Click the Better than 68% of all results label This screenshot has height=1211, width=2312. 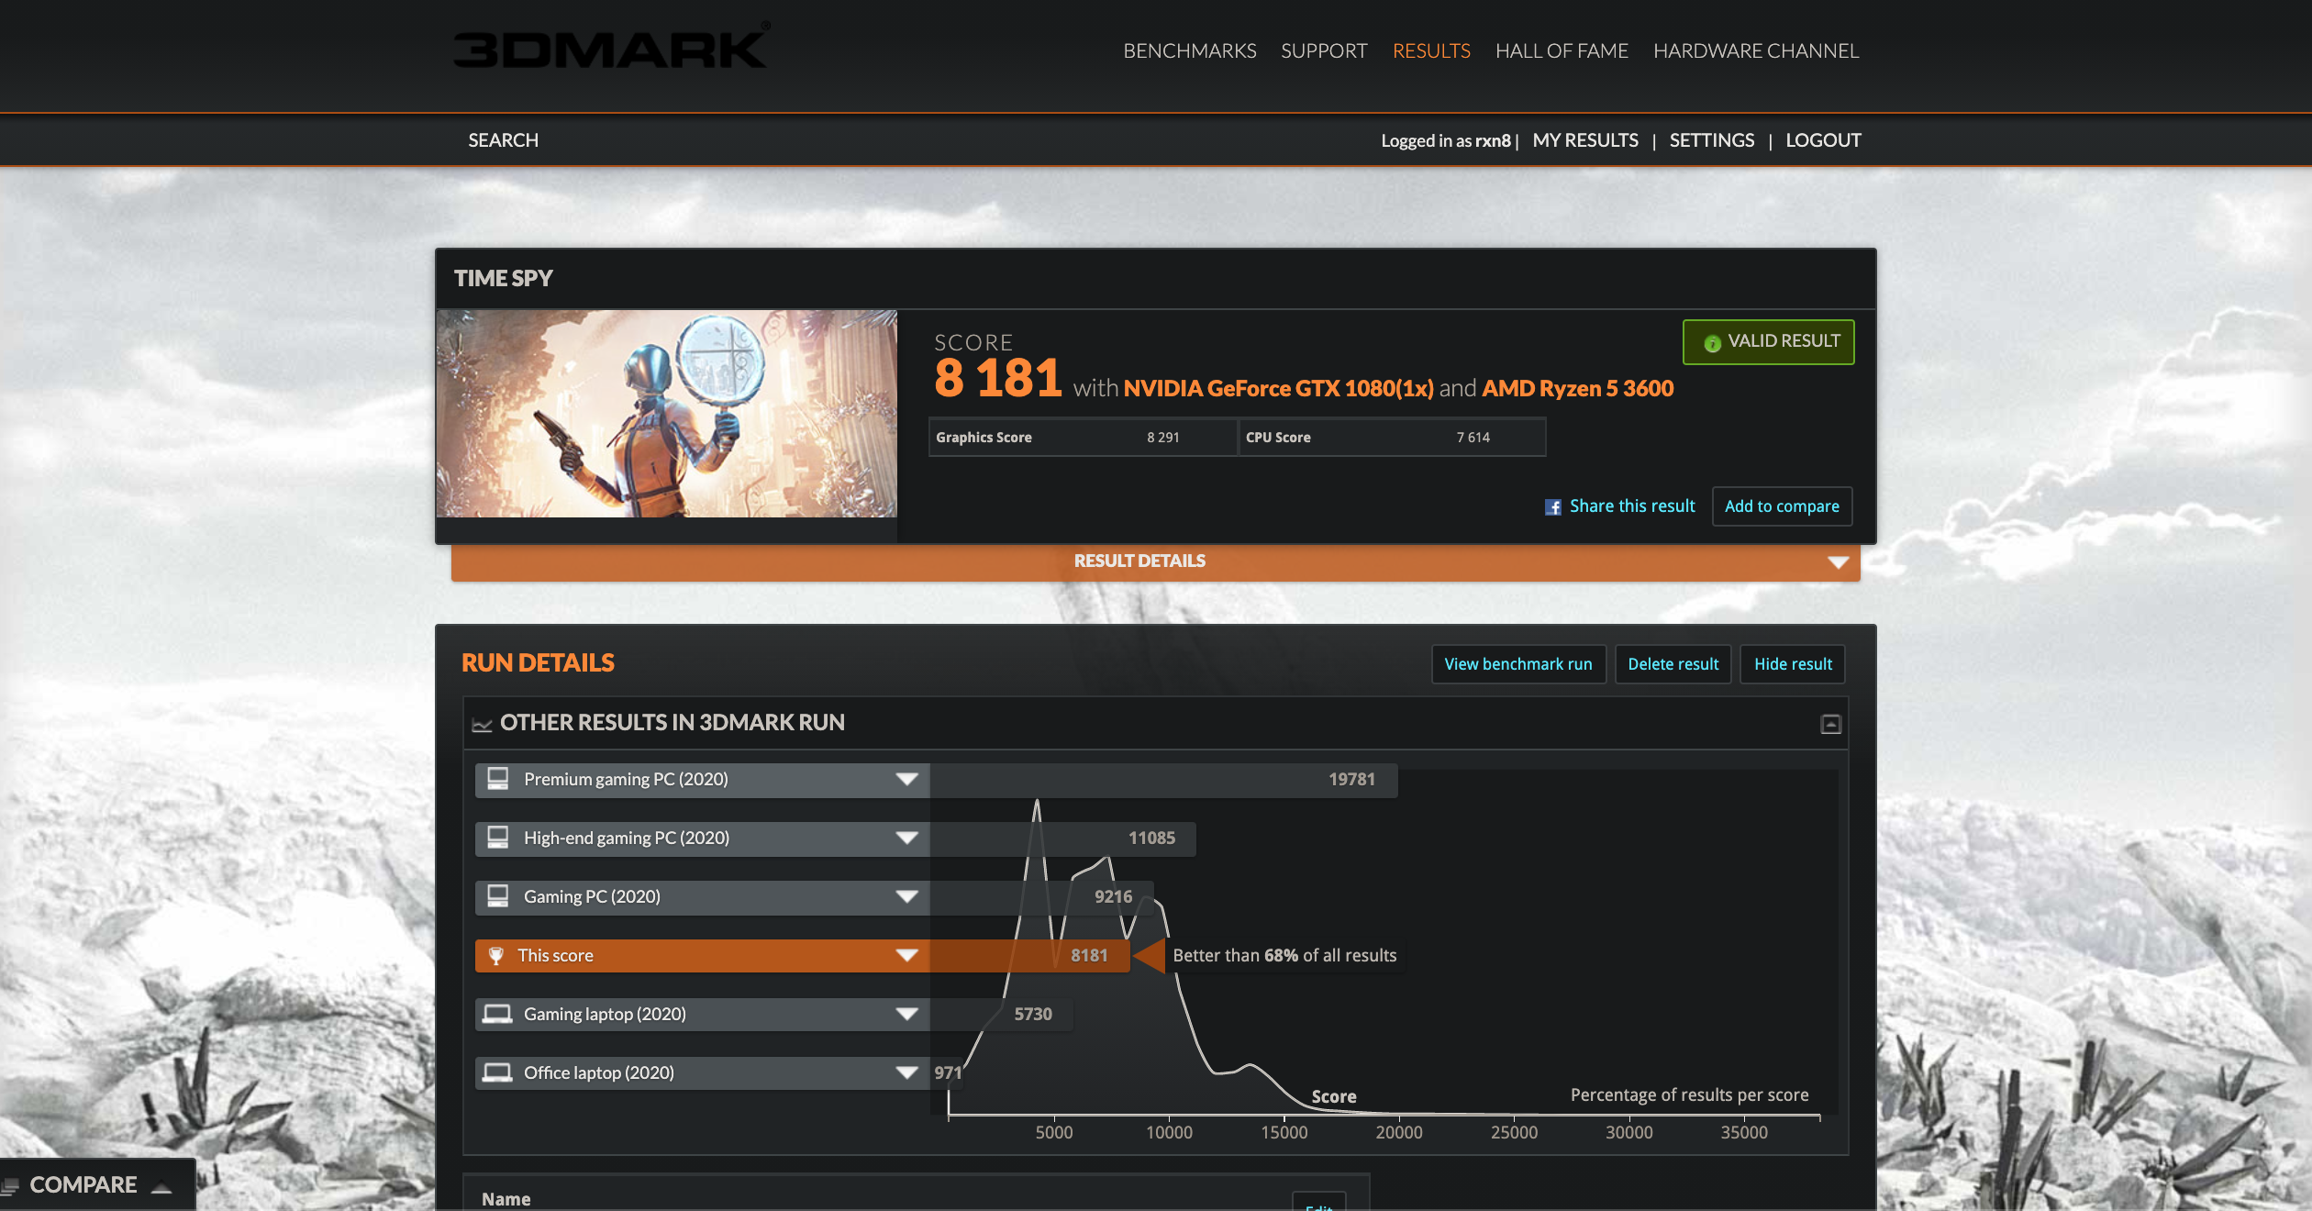coord(1284,956)
